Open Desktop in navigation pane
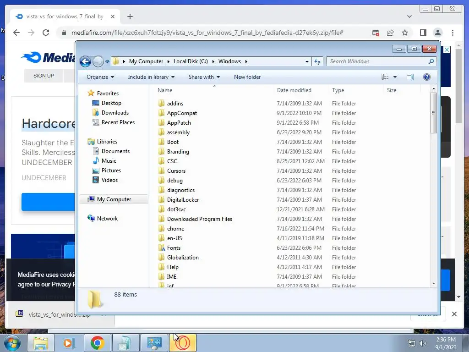Screen dimensions: 469x352 click(x=107, y=103)
